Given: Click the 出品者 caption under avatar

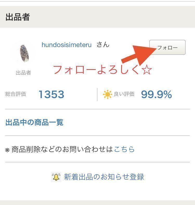Looking at the screenshot, I should (23, 73).
